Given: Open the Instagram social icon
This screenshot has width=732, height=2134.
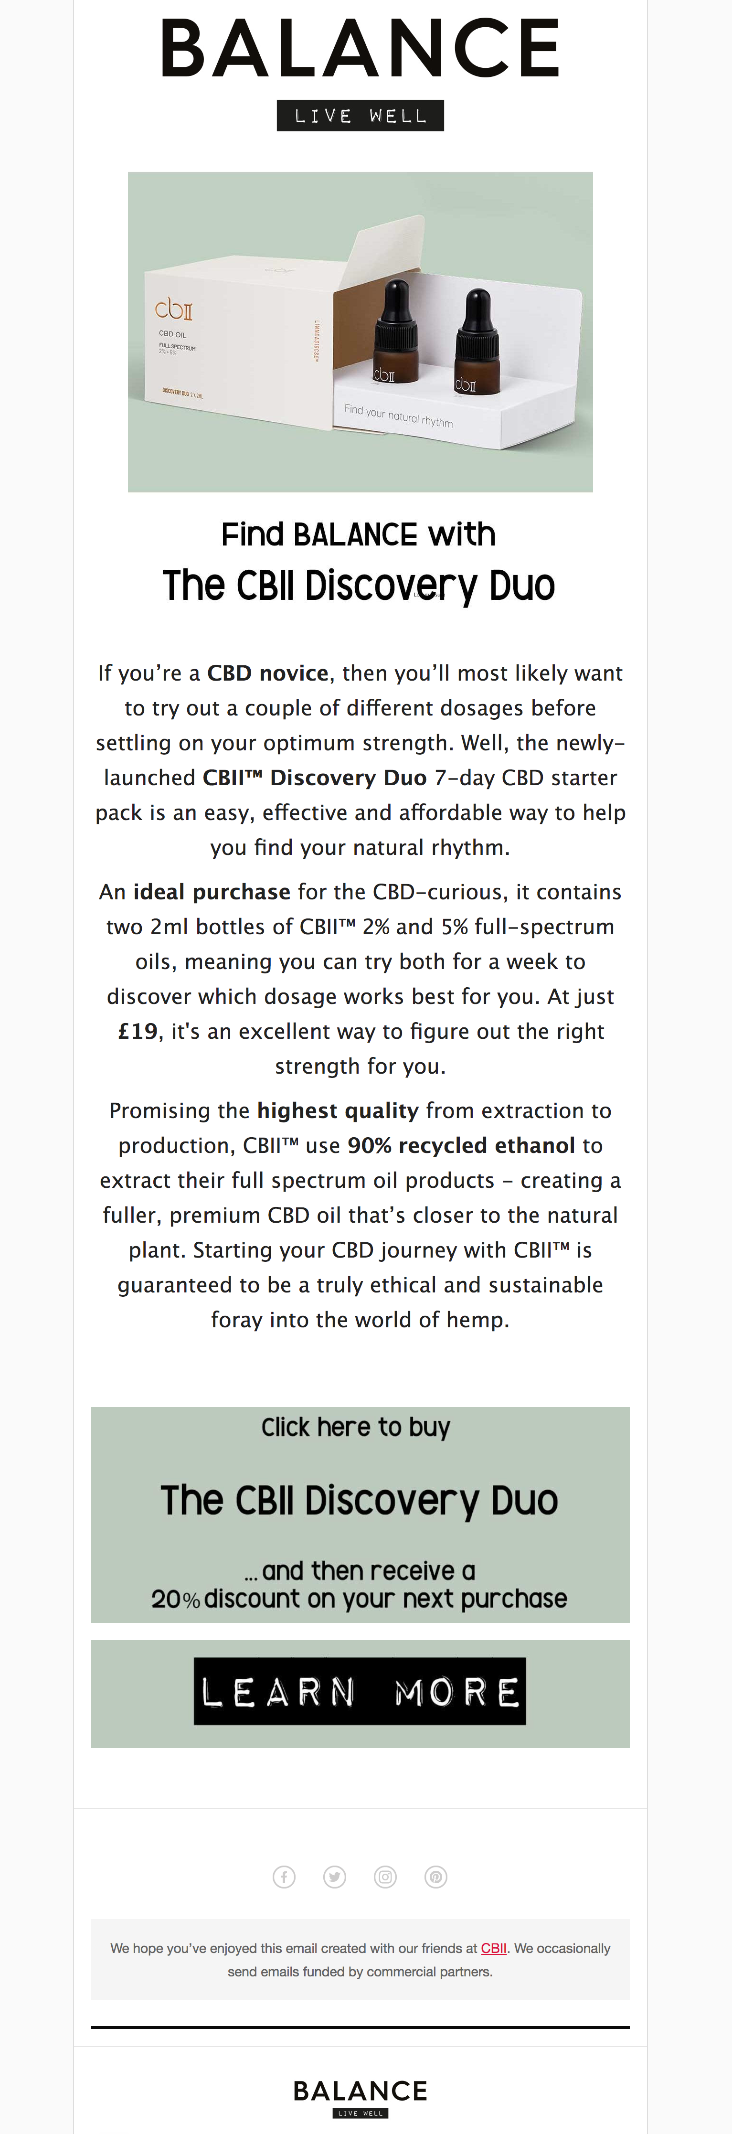Looking at the screenshot, I should pos(385,1877).
